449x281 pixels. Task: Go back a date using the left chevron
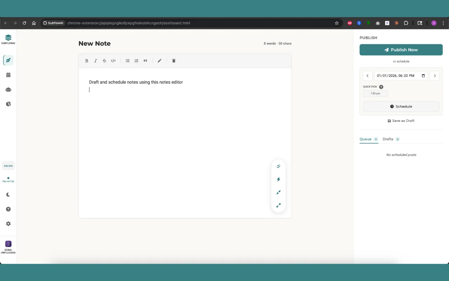367,76
